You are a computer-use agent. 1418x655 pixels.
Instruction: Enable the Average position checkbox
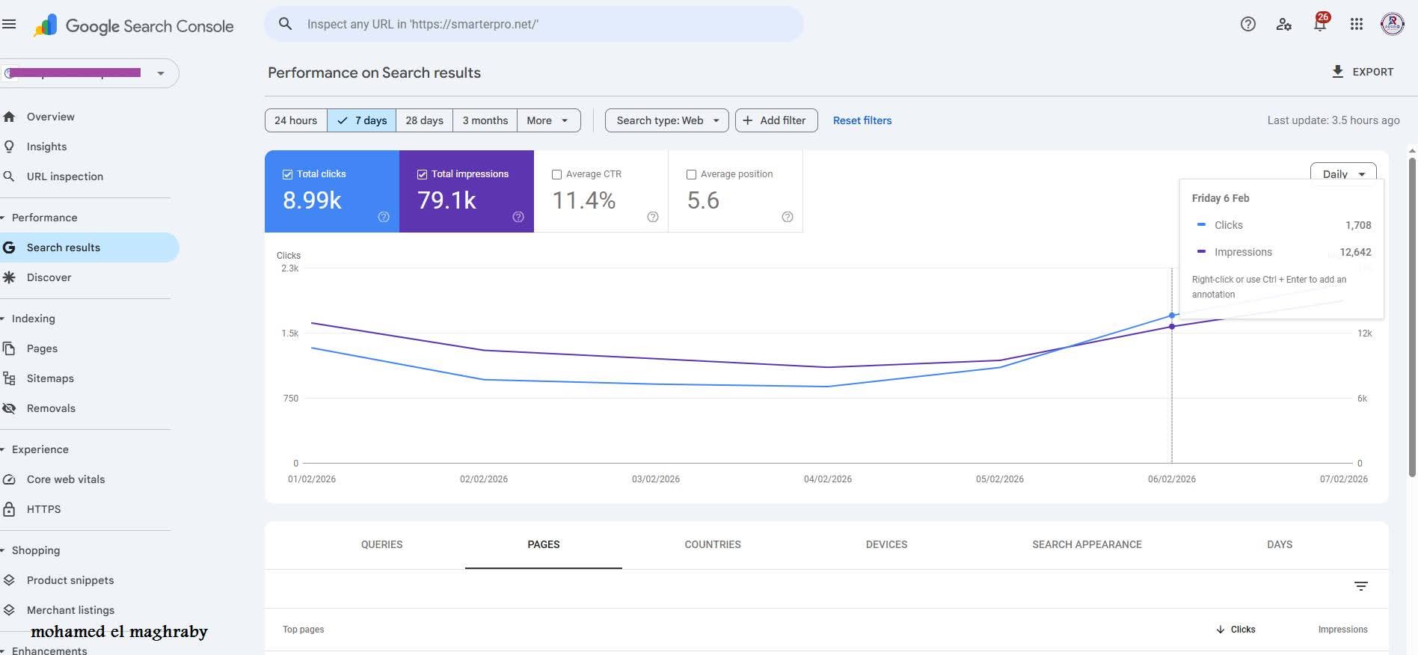click(691, 174)
